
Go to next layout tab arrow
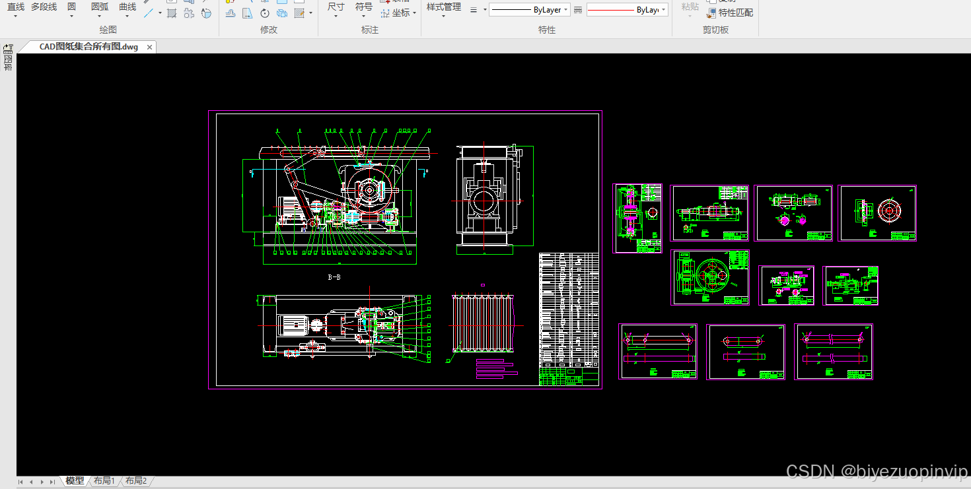pyautogui.click(x=42, y=482)
